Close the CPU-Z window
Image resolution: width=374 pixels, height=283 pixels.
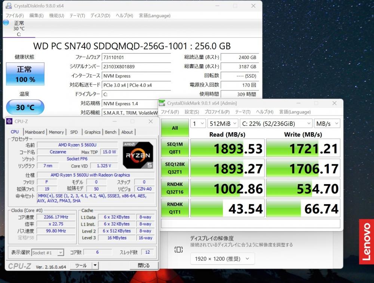150,121
